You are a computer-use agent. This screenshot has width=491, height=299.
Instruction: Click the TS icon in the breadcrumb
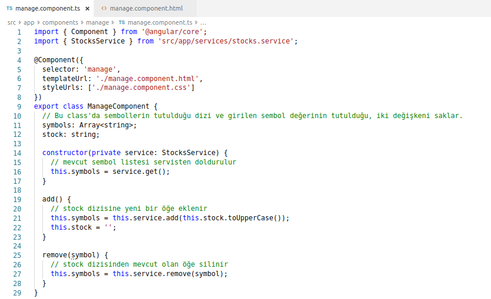pos(122,22)
